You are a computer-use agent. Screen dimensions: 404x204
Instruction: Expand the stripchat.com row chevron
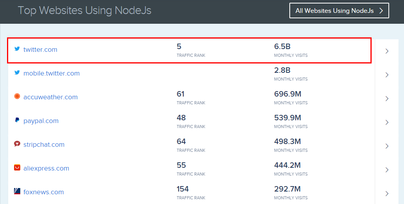pyautogui.click(x=387, y=146)
